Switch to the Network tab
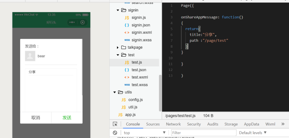The image size is (289, 138). pos(173,124)
